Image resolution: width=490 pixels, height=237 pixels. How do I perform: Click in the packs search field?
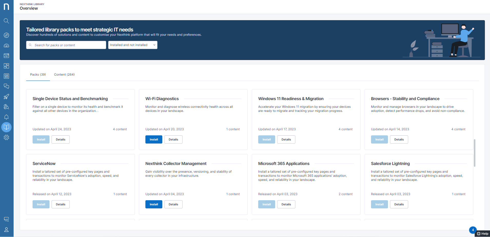click(x=66, y=45)
